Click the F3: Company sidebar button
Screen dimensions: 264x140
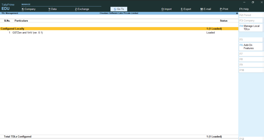point(251,21)
